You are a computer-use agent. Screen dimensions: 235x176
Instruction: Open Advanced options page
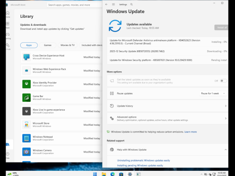(167, 118)
